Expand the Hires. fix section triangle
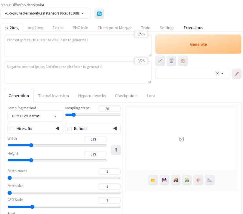The height and width of the screenshot is (214, 243). tap(58, 128)
